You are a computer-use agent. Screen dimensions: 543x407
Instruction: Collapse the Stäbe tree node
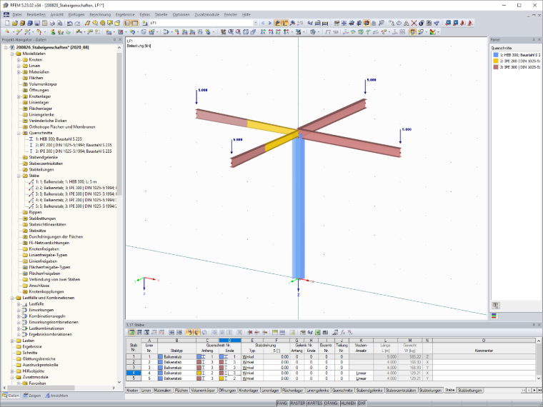(19, 176)
